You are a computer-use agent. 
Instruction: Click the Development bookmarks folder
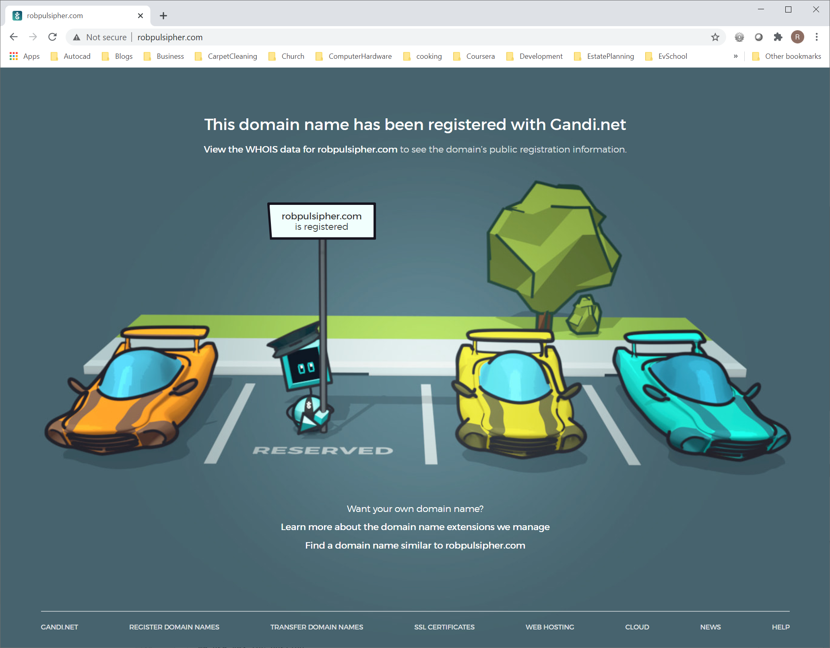coord(541,56)
